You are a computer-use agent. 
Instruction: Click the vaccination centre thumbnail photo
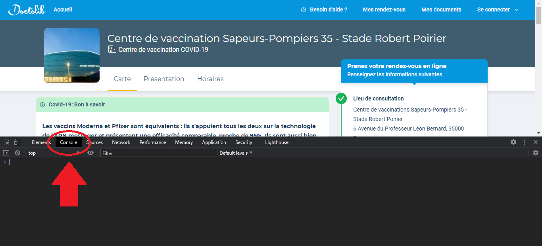click(x=72, y=55)
